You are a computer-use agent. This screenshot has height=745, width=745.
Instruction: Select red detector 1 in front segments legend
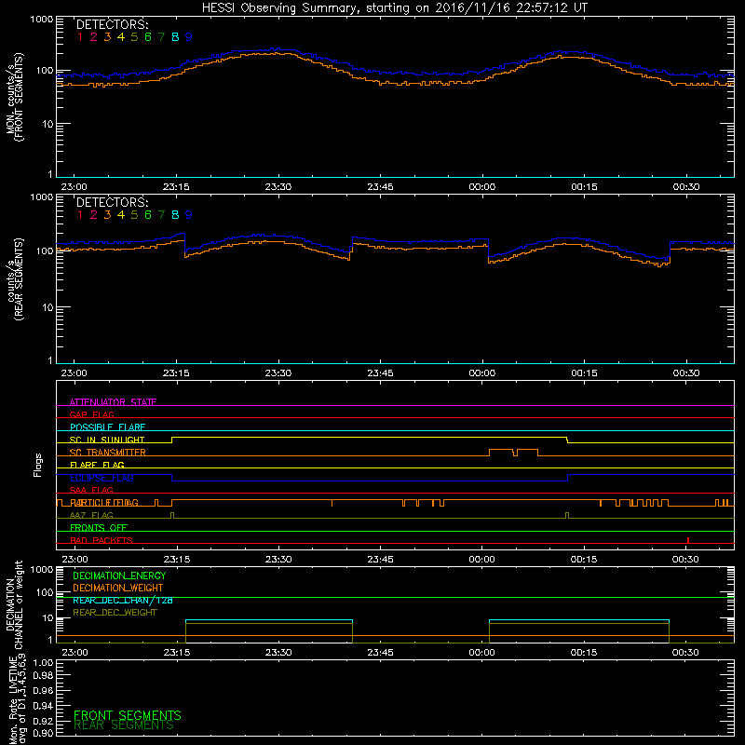tap(80, 37)
